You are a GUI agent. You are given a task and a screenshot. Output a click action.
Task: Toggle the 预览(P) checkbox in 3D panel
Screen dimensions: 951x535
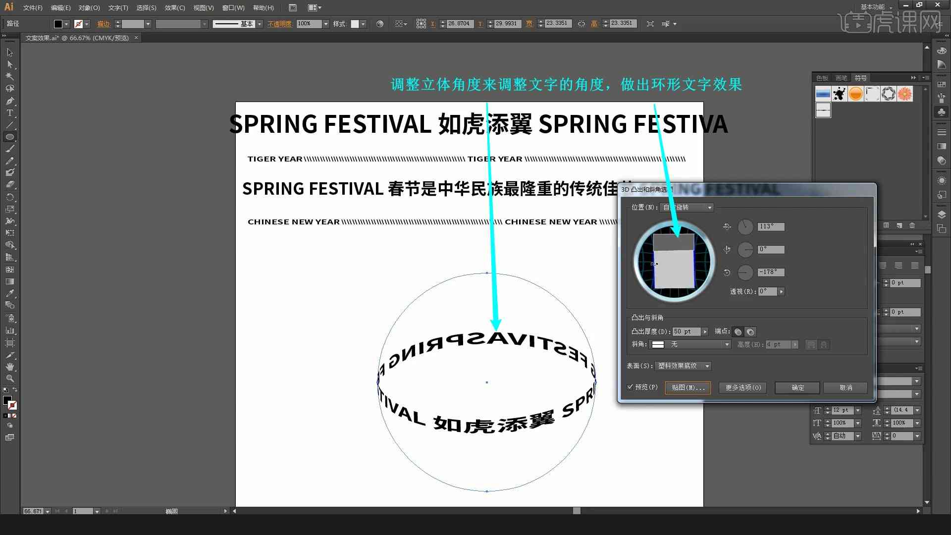pyautogui.click(x=631, y=387)
